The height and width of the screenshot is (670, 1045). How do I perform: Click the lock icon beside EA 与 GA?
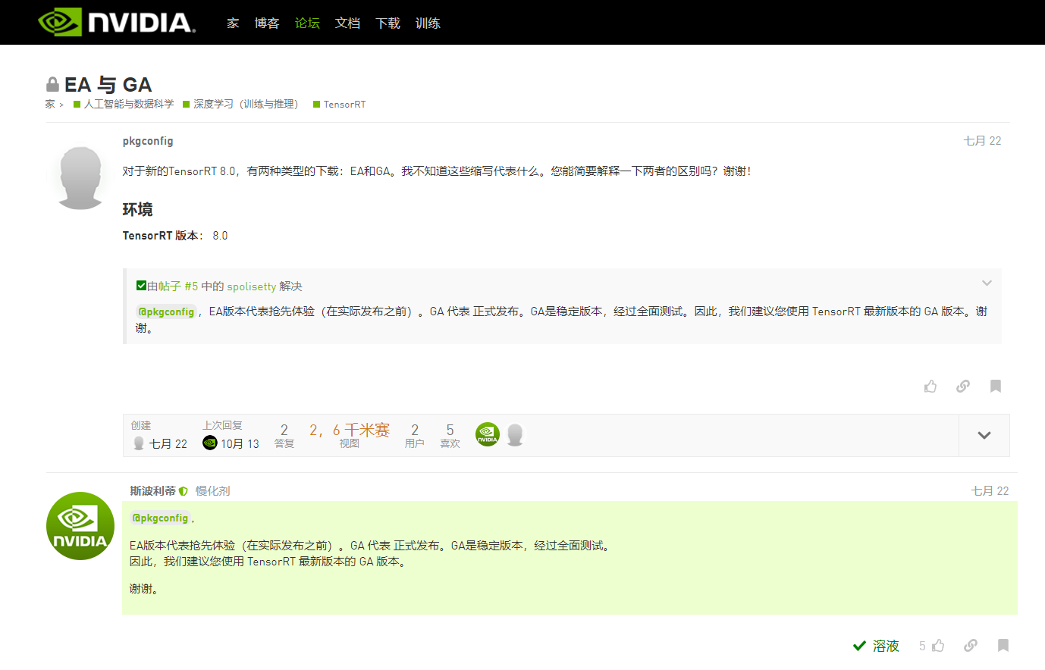[x=52, y=83]
